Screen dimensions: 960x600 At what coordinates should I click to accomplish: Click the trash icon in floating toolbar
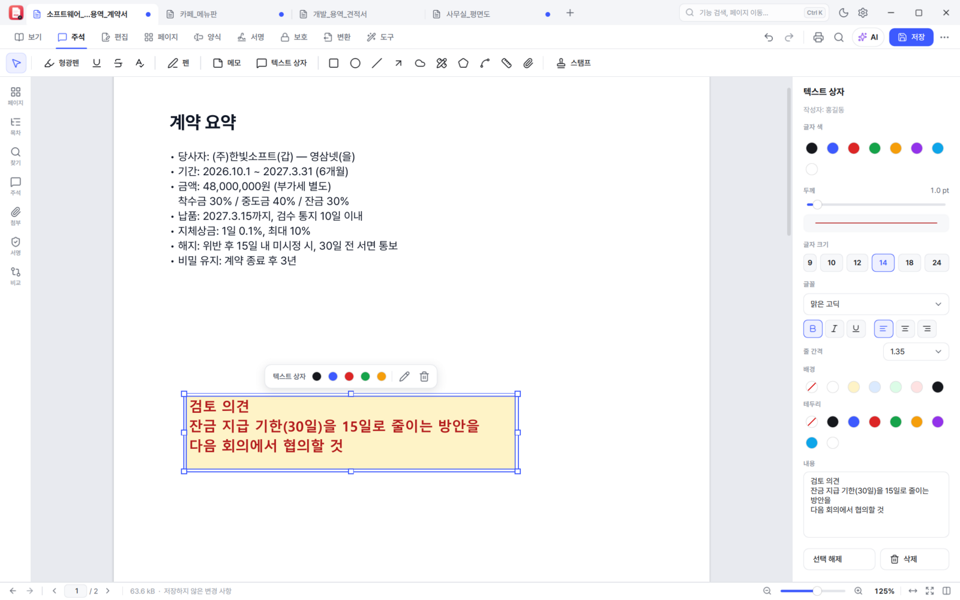(x=424, y=376)
